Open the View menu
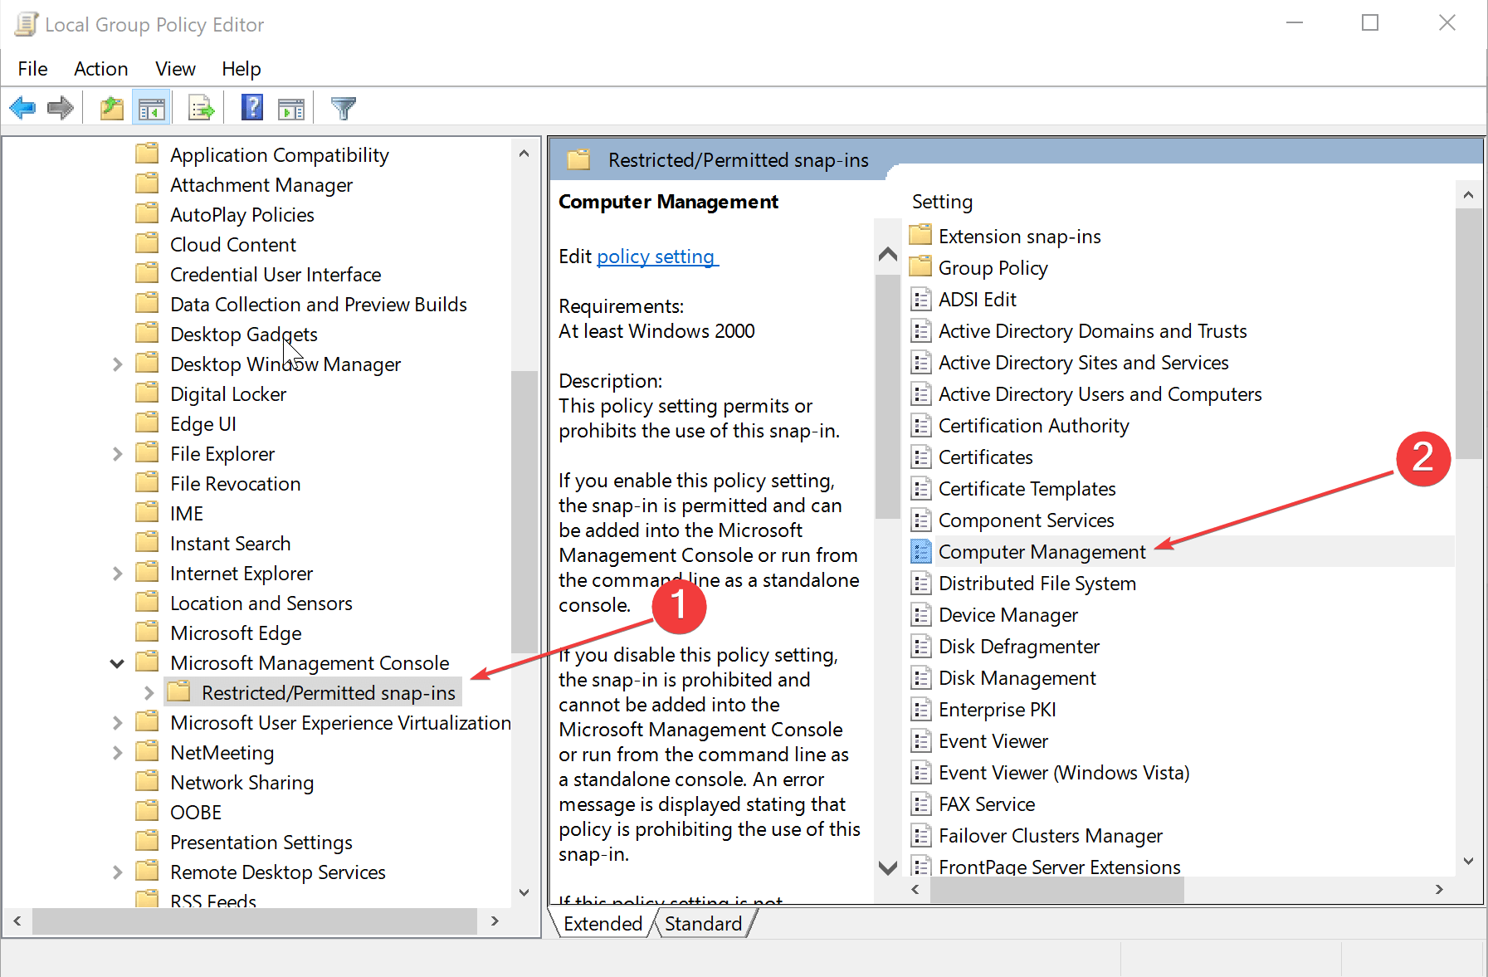Screen dimensions: 1488x977 pos(175,69)
